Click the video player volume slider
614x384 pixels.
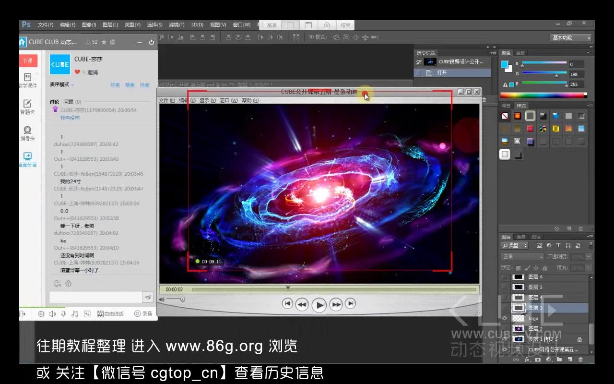point(176,300)
